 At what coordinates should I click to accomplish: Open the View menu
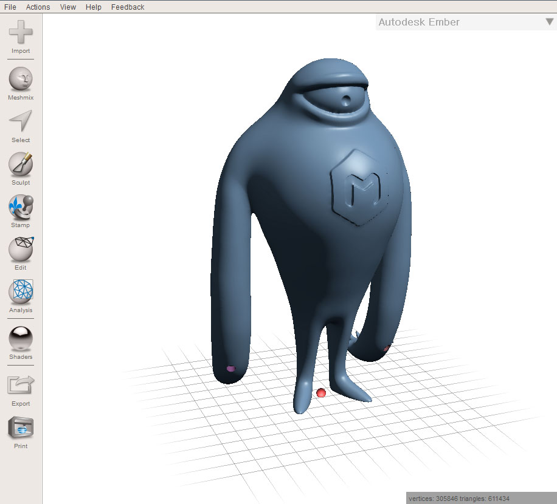(x=68, y=7)
